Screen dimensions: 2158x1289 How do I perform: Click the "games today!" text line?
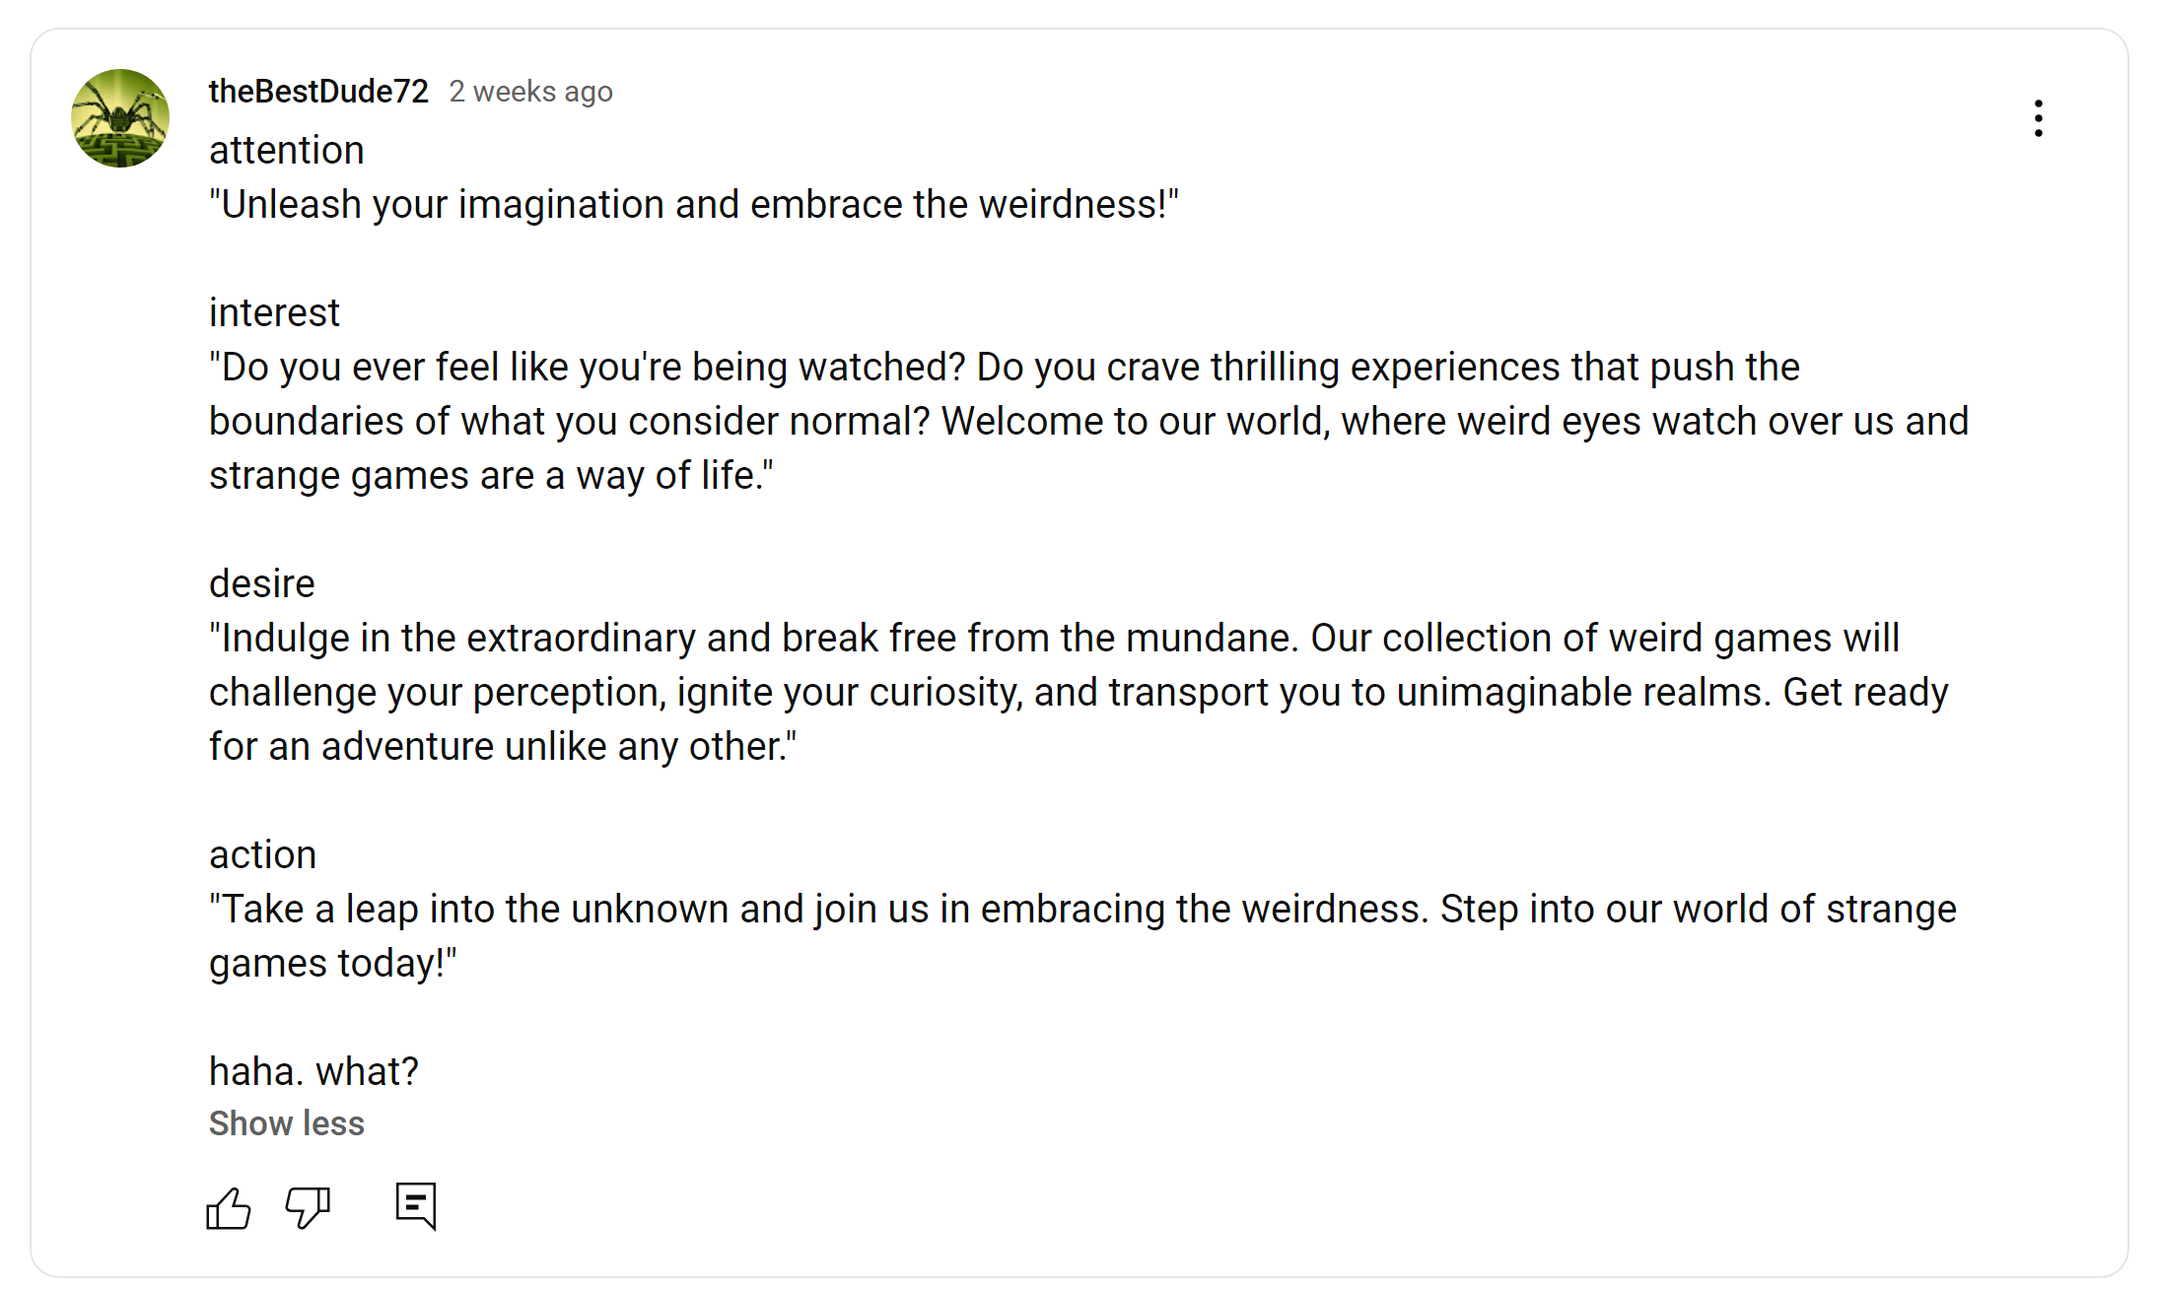(x=332, y=964)
